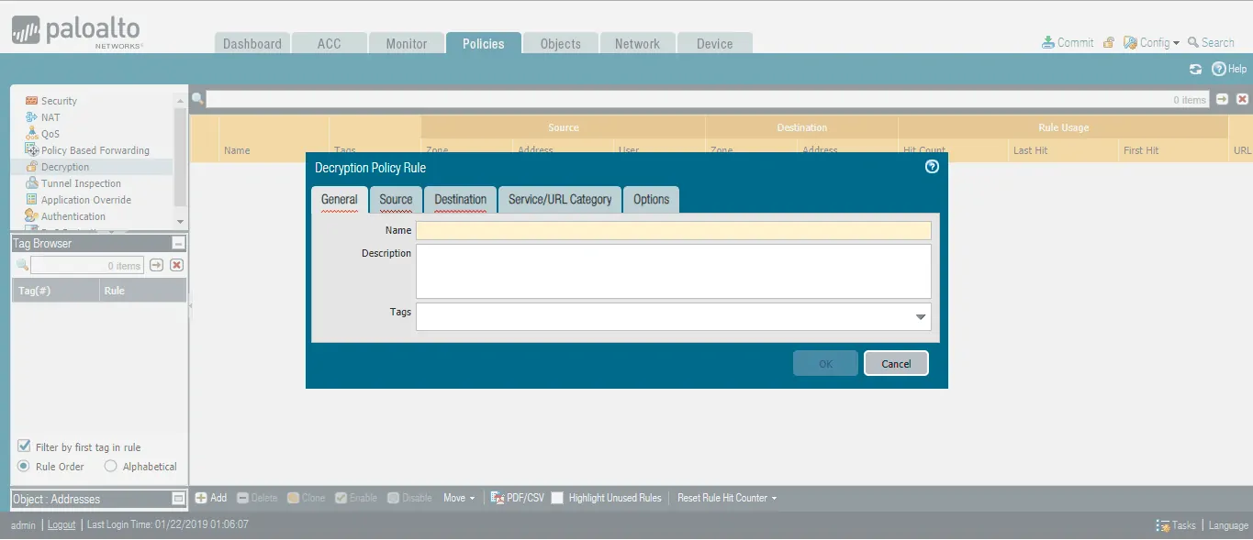This screenshot has width=1253, height=540.
Task: Enable Highlight Unused Rules checkbox
Action: coord(557,498)
